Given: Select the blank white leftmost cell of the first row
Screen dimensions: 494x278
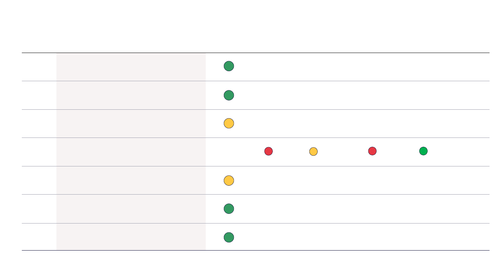Looking at the screenshot, I should (39, 67).
